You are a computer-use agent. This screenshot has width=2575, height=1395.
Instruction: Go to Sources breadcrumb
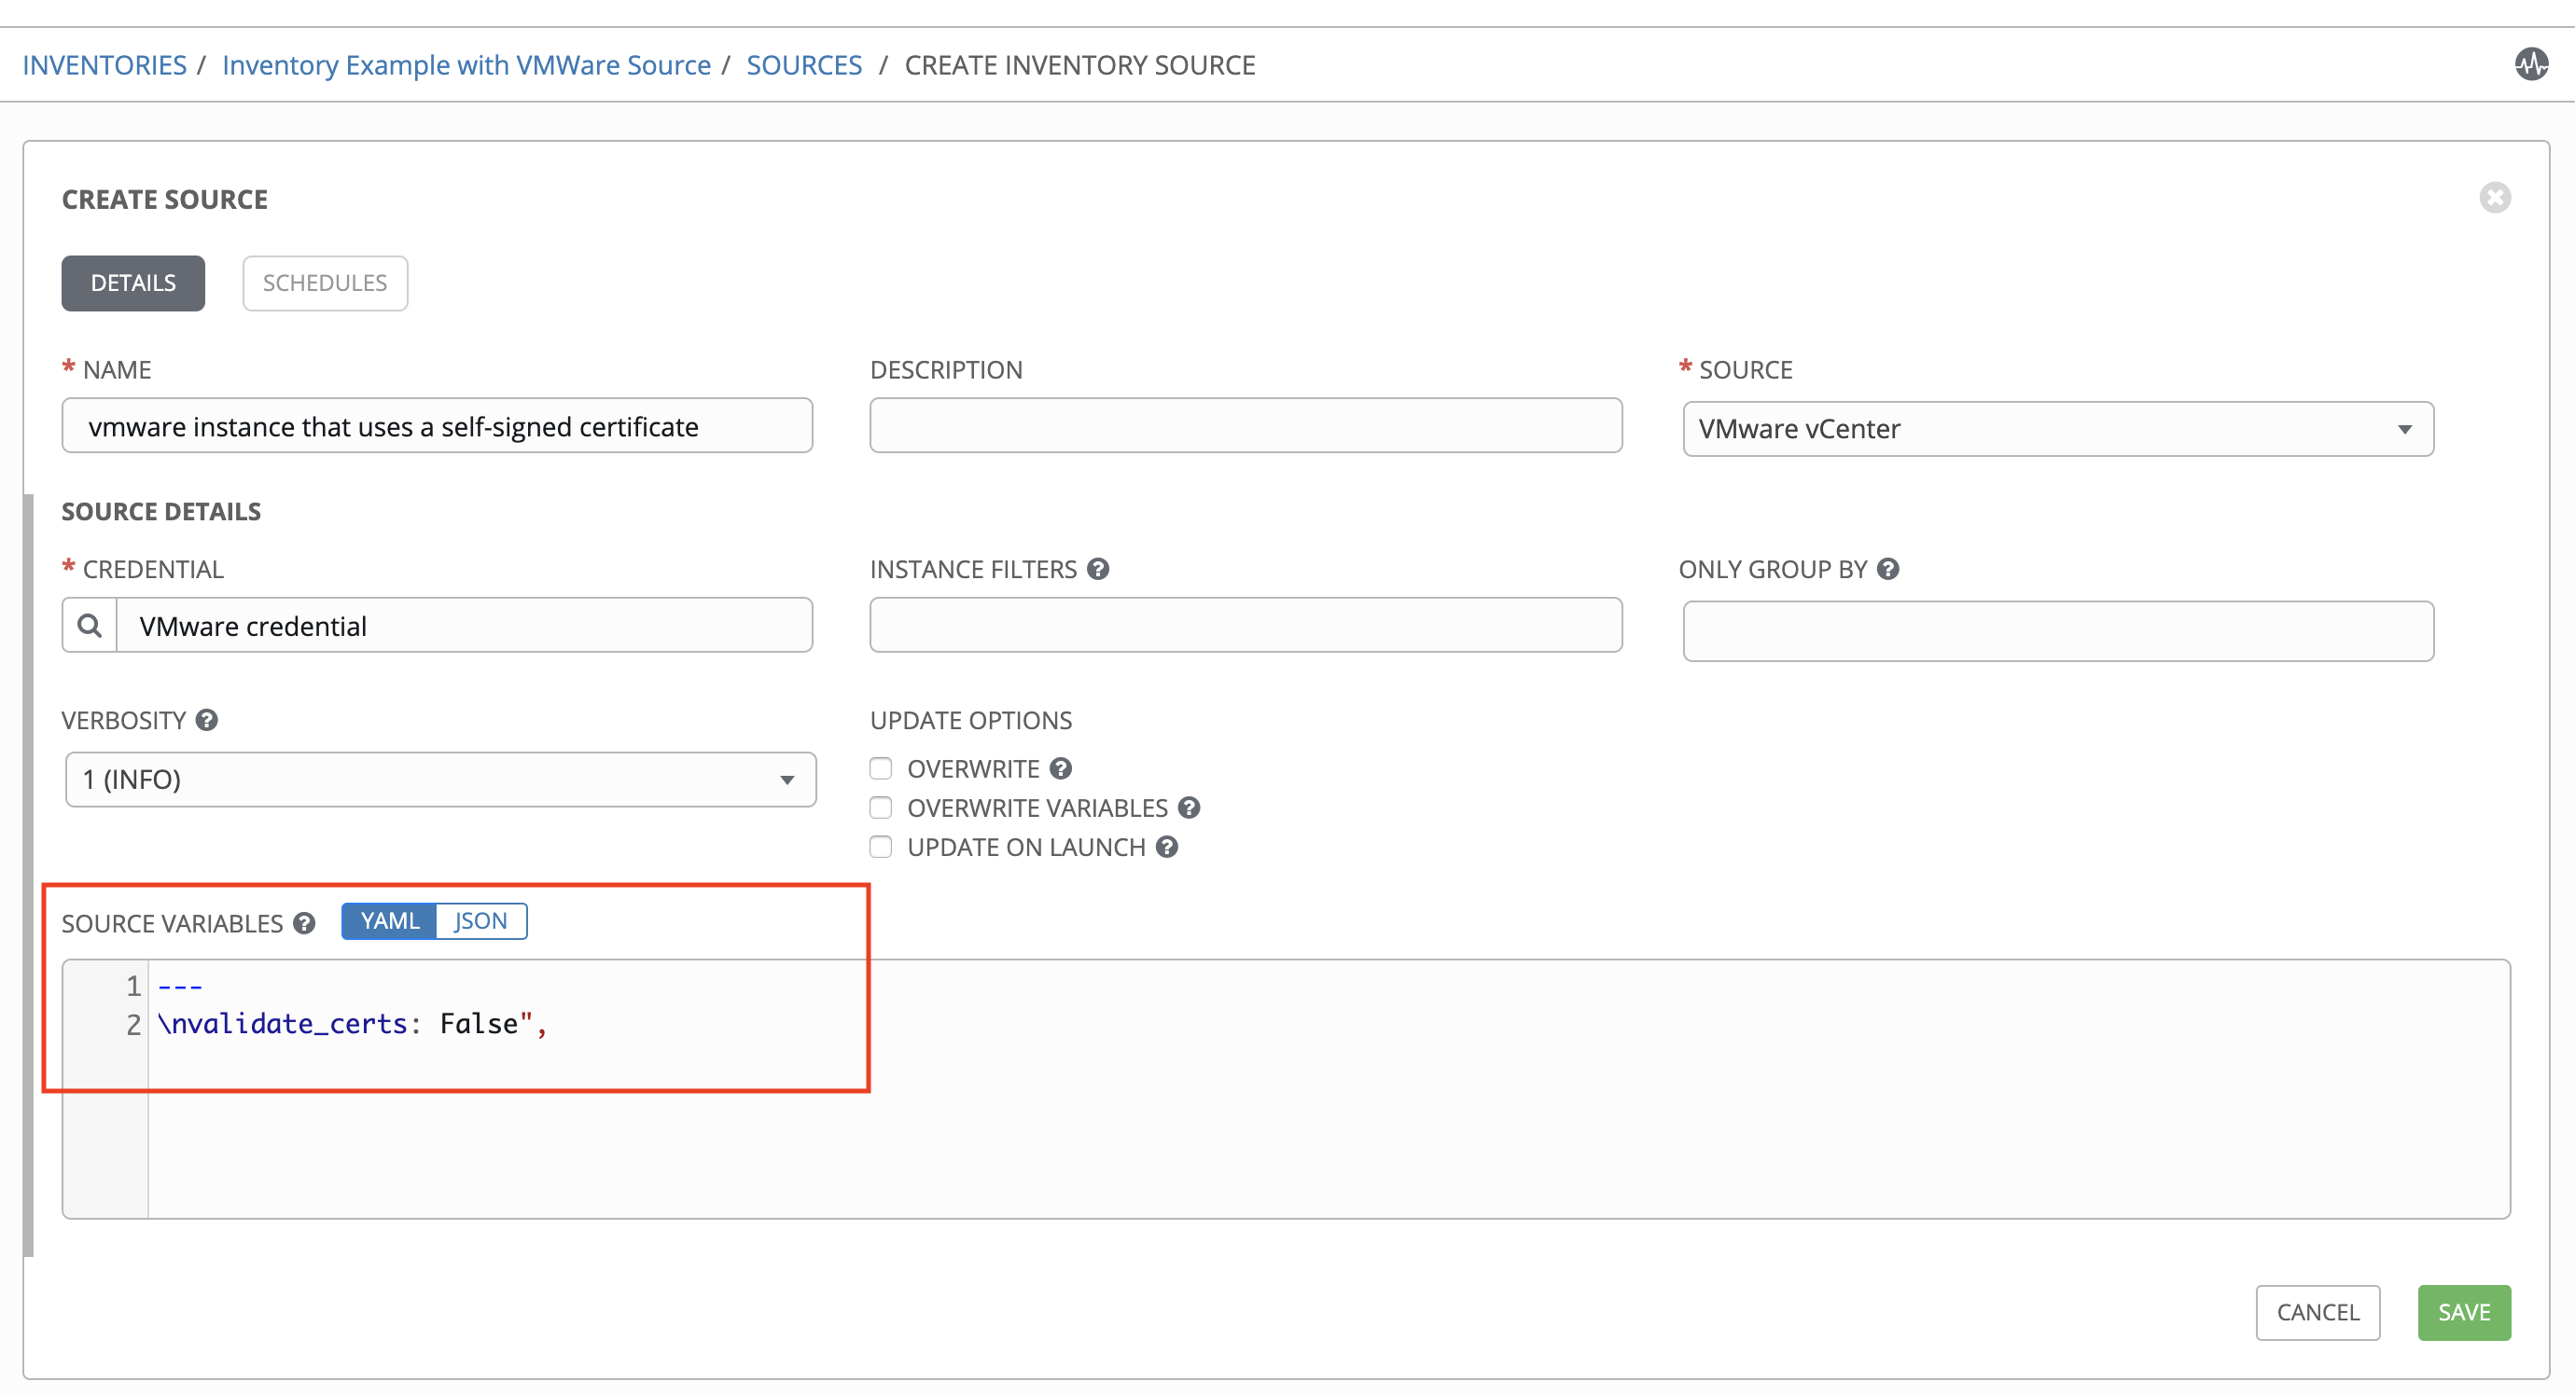click(804, 65)
